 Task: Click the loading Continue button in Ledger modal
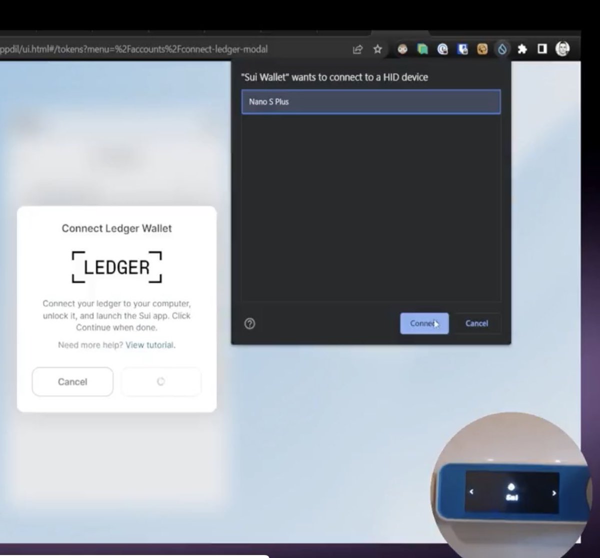pos(161,381)
